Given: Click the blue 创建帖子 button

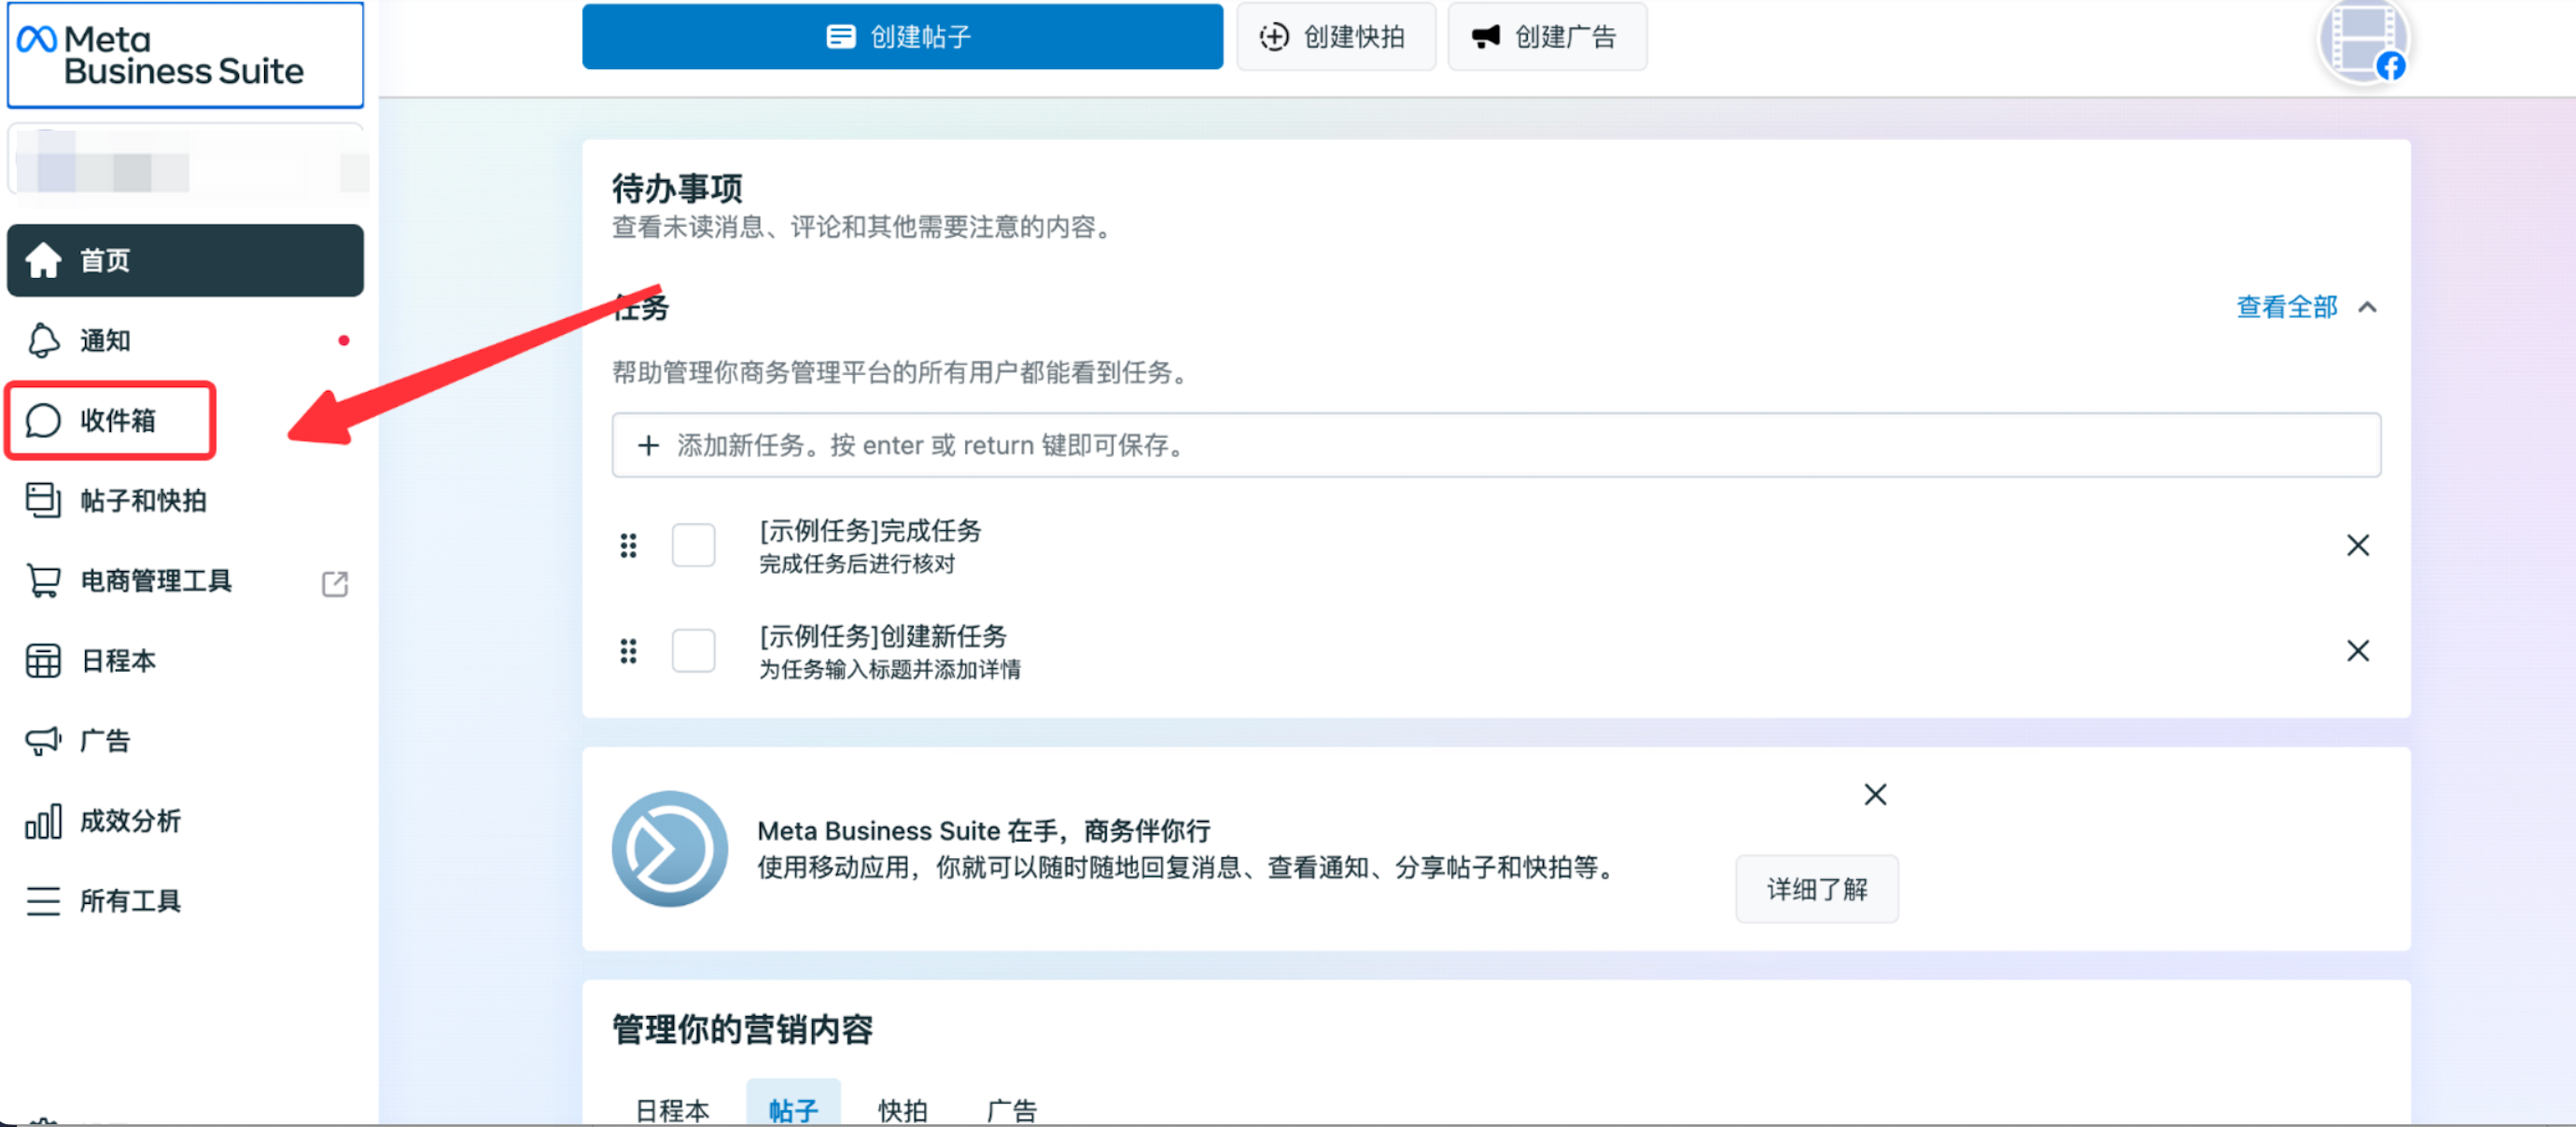Looking at the screenshot, I should pos(901,37).
